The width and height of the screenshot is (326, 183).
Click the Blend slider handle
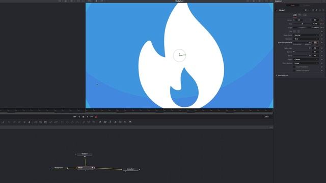[x=310, y=55]
